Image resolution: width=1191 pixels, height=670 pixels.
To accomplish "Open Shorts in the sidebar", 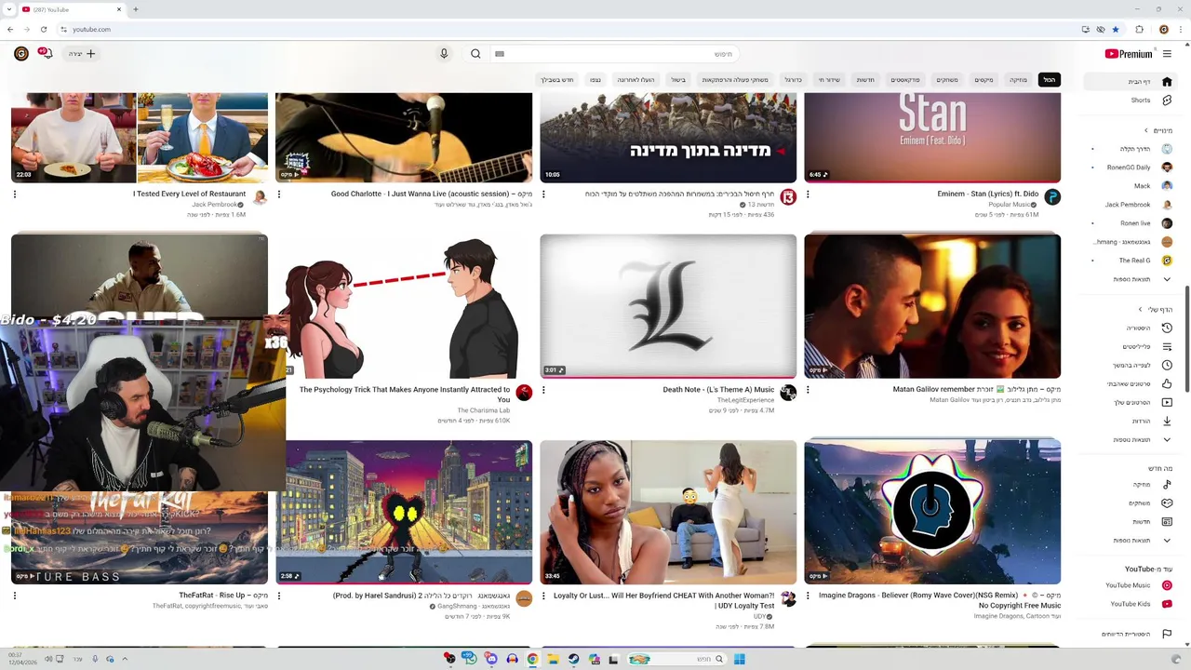I will 1131,100.
